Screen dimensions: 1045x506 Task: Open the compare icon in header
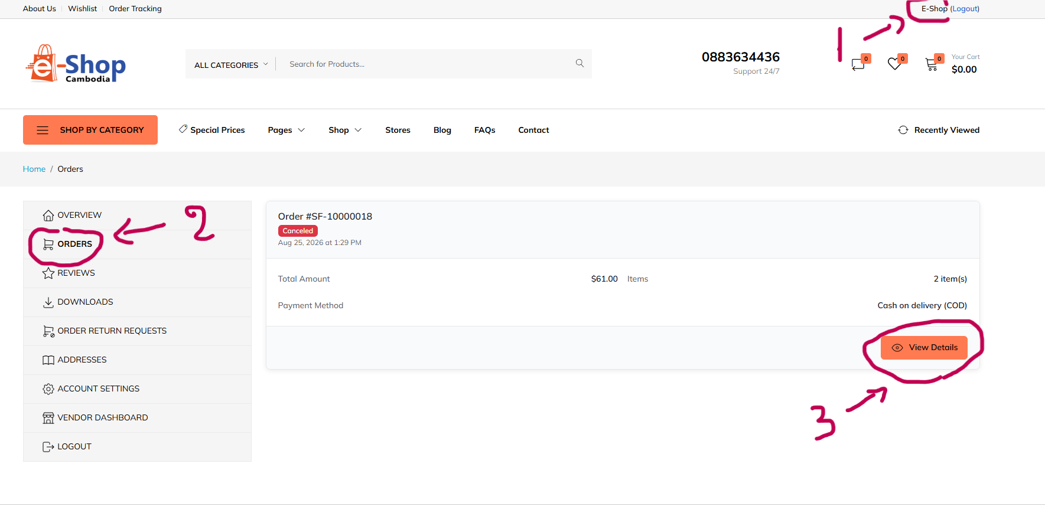[x=858, y=64]
